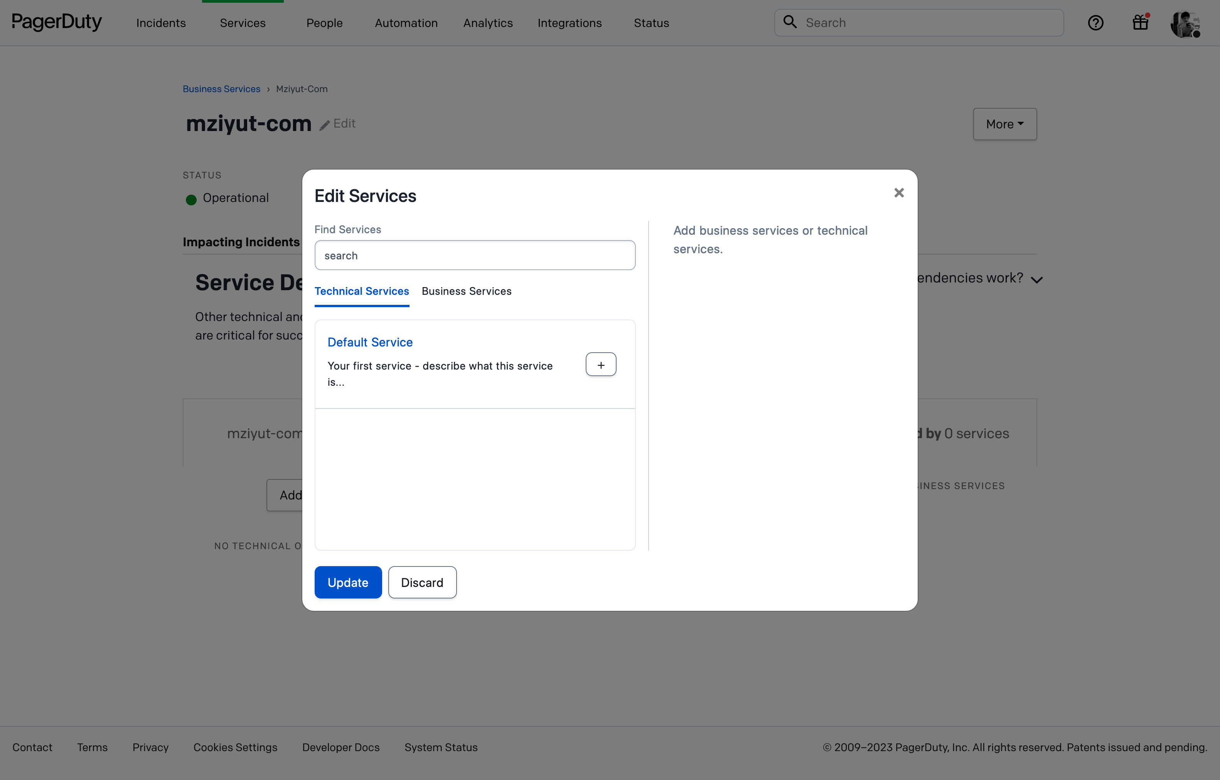Focus the Find Services search field

475,255
